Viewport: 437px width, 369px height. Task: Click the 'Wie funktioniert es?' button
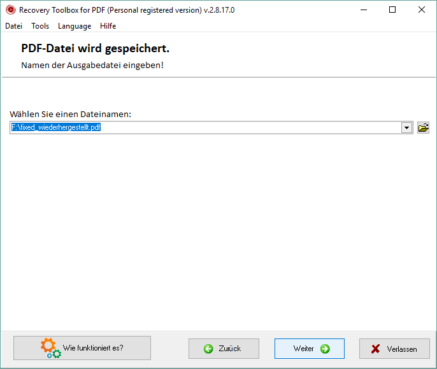(x=82, y=348)
